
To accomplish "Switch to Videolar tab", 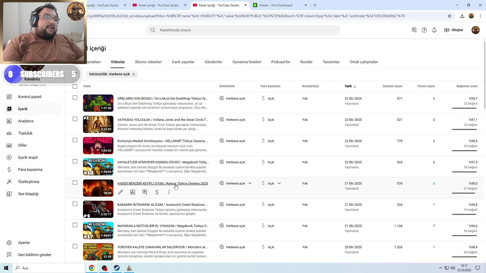I will tap(118, 62).
